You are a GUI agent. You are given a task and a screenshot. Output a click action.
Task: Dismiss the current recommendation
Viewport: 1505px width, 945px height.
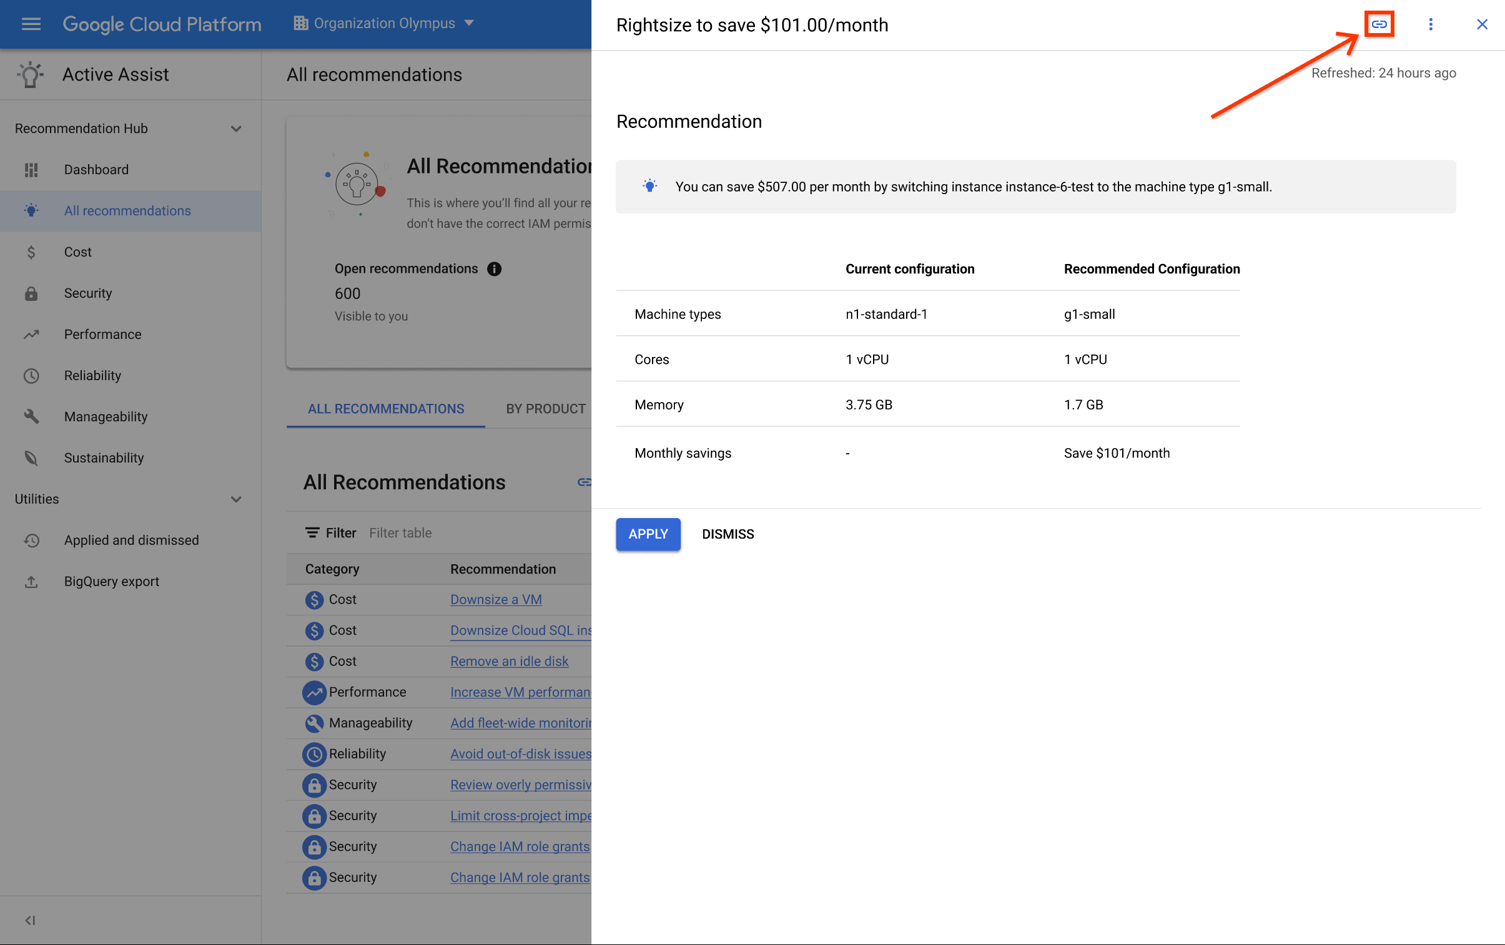click(x=728, y=534)
